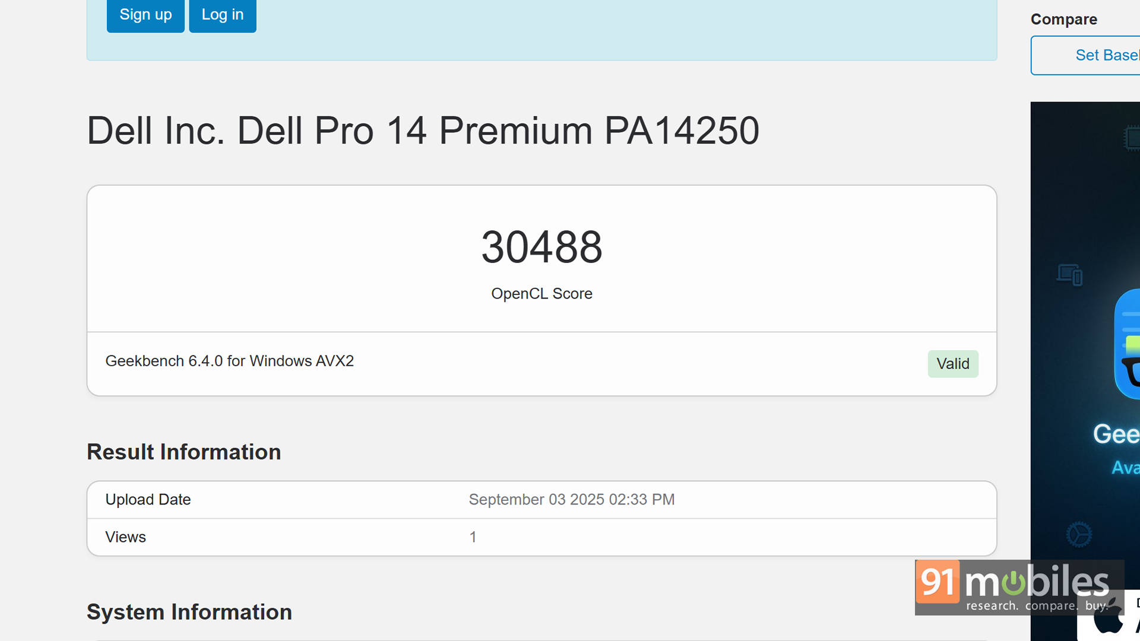Click the Result Information heading
The height and width of the screenshot is (641, 1140).
point(183,452)
